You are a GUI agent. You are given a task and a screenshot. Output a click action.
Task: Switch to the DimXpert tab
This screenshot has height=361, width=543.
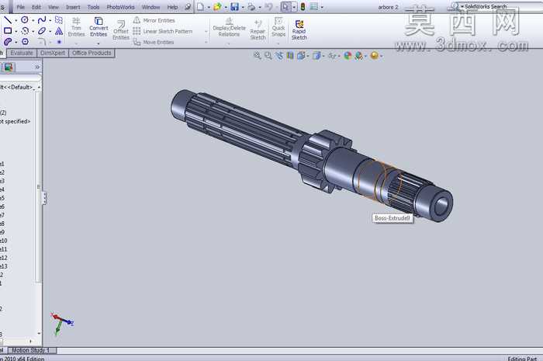click(53, 53)
